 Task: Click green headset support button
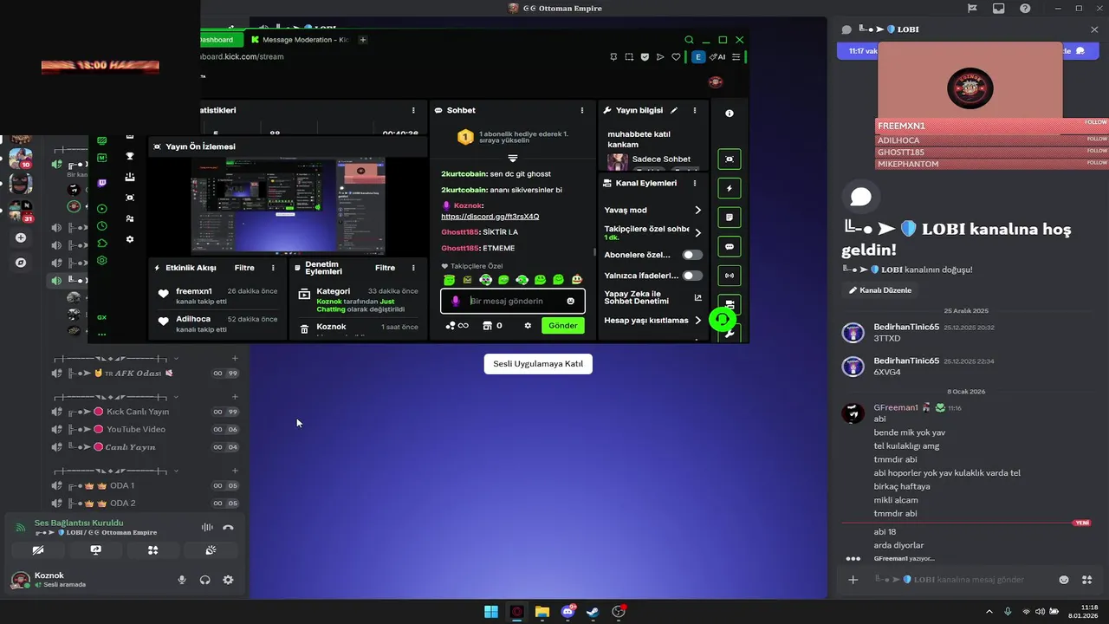click(723, 319)
